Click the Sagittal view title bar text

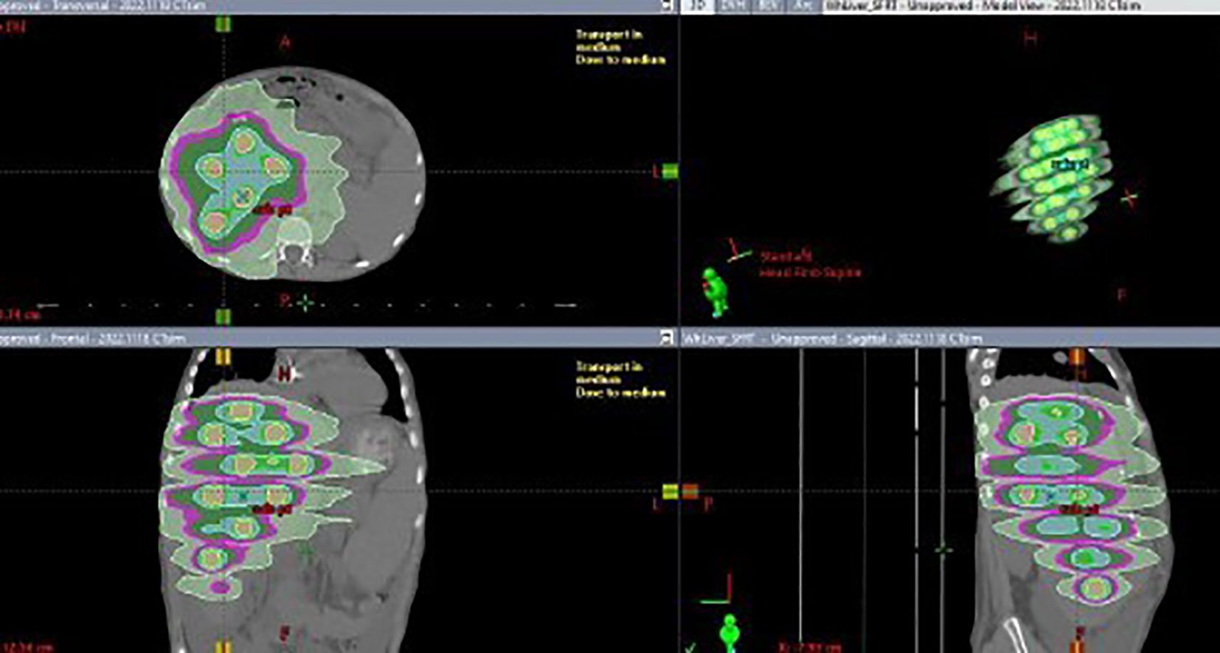tap(832, 339)
